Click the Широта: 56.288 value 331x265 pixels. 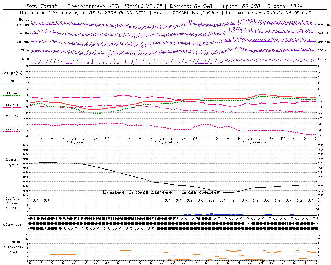coord(239,6)
